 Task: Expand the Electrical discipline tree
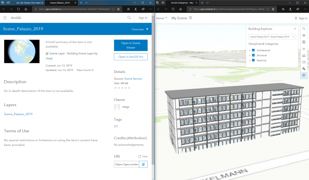coord(250,61)
